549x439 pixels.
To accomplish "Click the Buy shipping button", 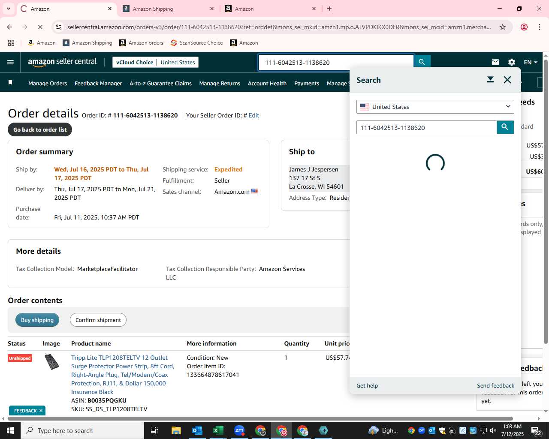I will coord(37,320).
